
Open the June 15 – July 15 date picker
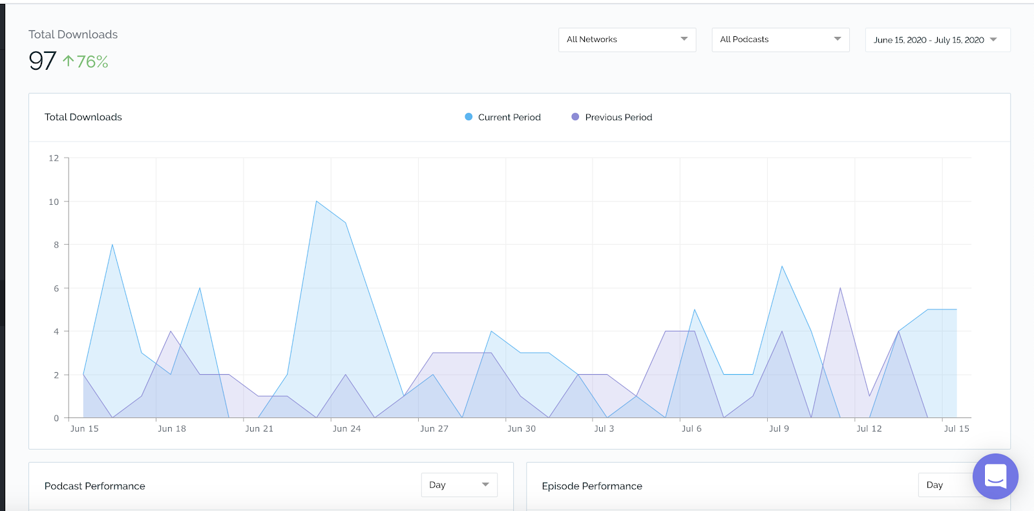[938, 40]
